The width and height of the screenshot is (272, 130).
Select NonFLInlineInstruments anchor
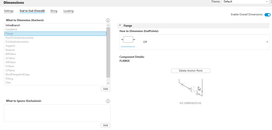[x=55, y=38]
